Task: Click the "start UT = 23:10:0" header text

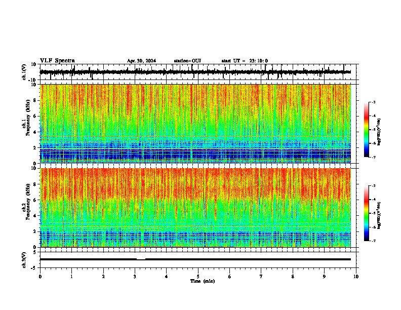Action: pyautogui.click(x=245, y=61)
